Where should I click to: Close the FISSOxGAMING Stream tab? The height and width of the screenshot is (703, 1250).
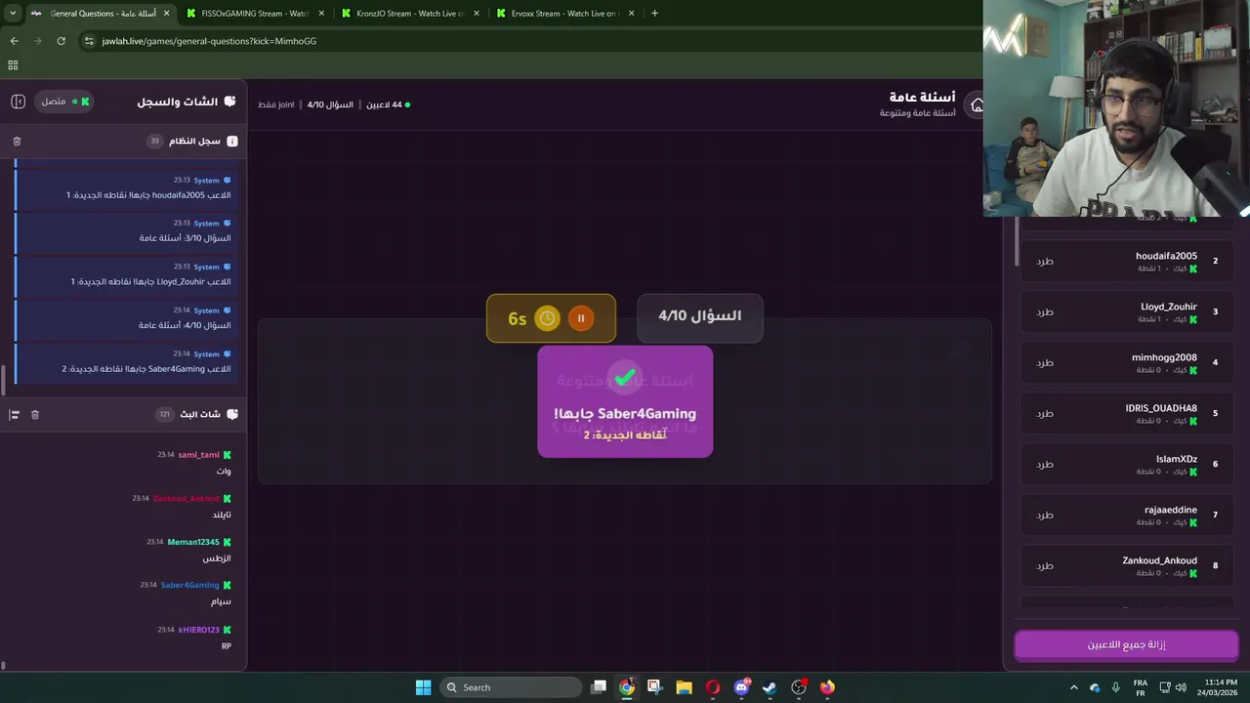click(320, 14)
